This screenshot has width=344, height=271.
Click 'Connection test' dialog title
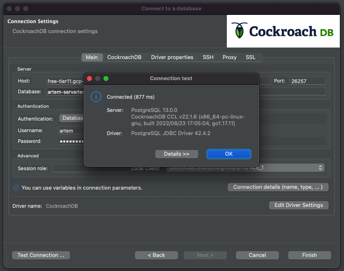(171, 78)
